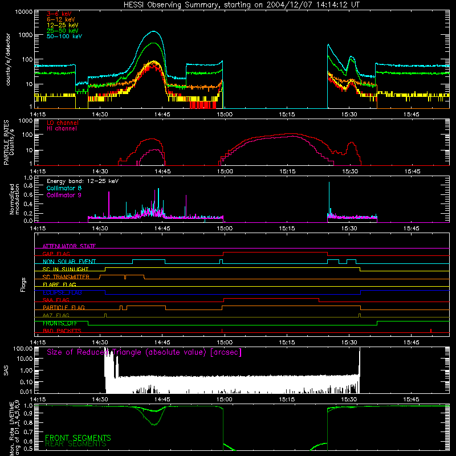
Task: Click the 'Flags' axis label
Action: [x=23, y=284]
